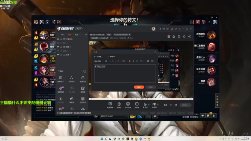The width and height of the screenshot is (251, 141).
Task: Open the 弹幕助手 tool in the toolbox
Action: coord(61,79)
